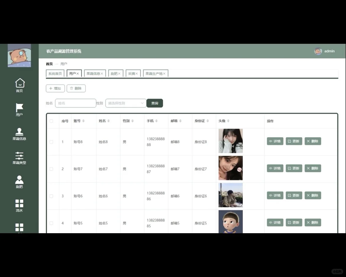Screen dimensions: 346x277
Task: Click the 查询 search button
Action: 155,103
